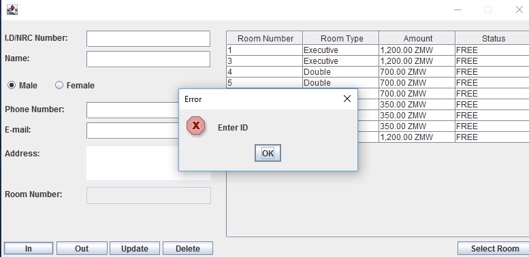Click the Phone Number field
This screenshot has height=257, width=529.
133,110
